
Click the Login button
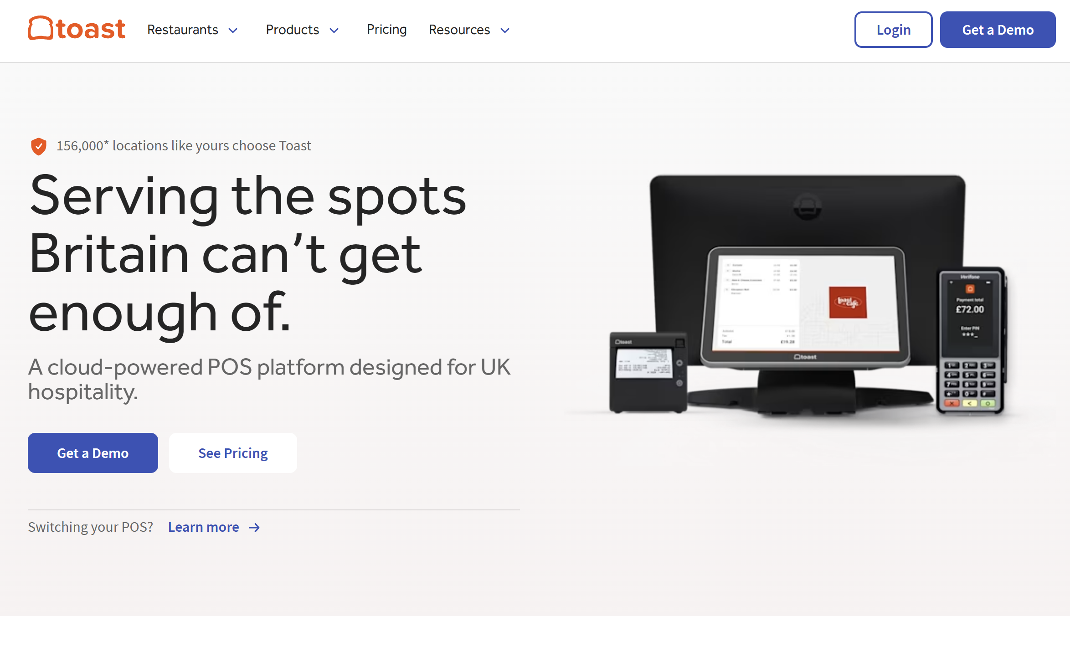click(x=893, y=30)
